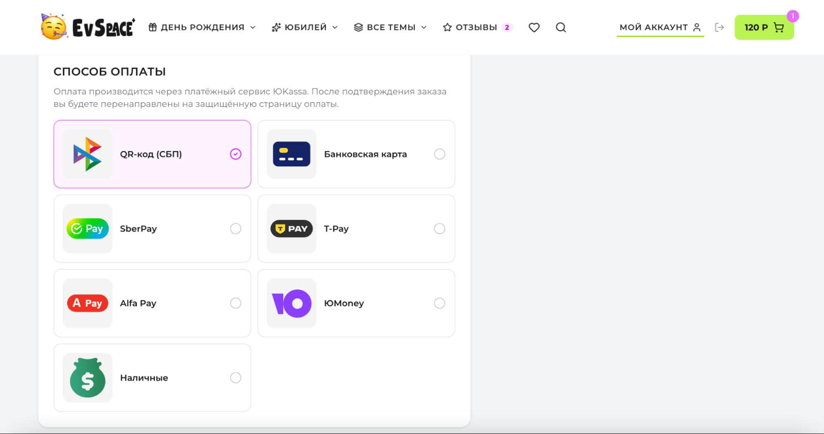Select the Банковская карта radio button
The height and width of the screenshot is (434, 824).
coord(439,154)
